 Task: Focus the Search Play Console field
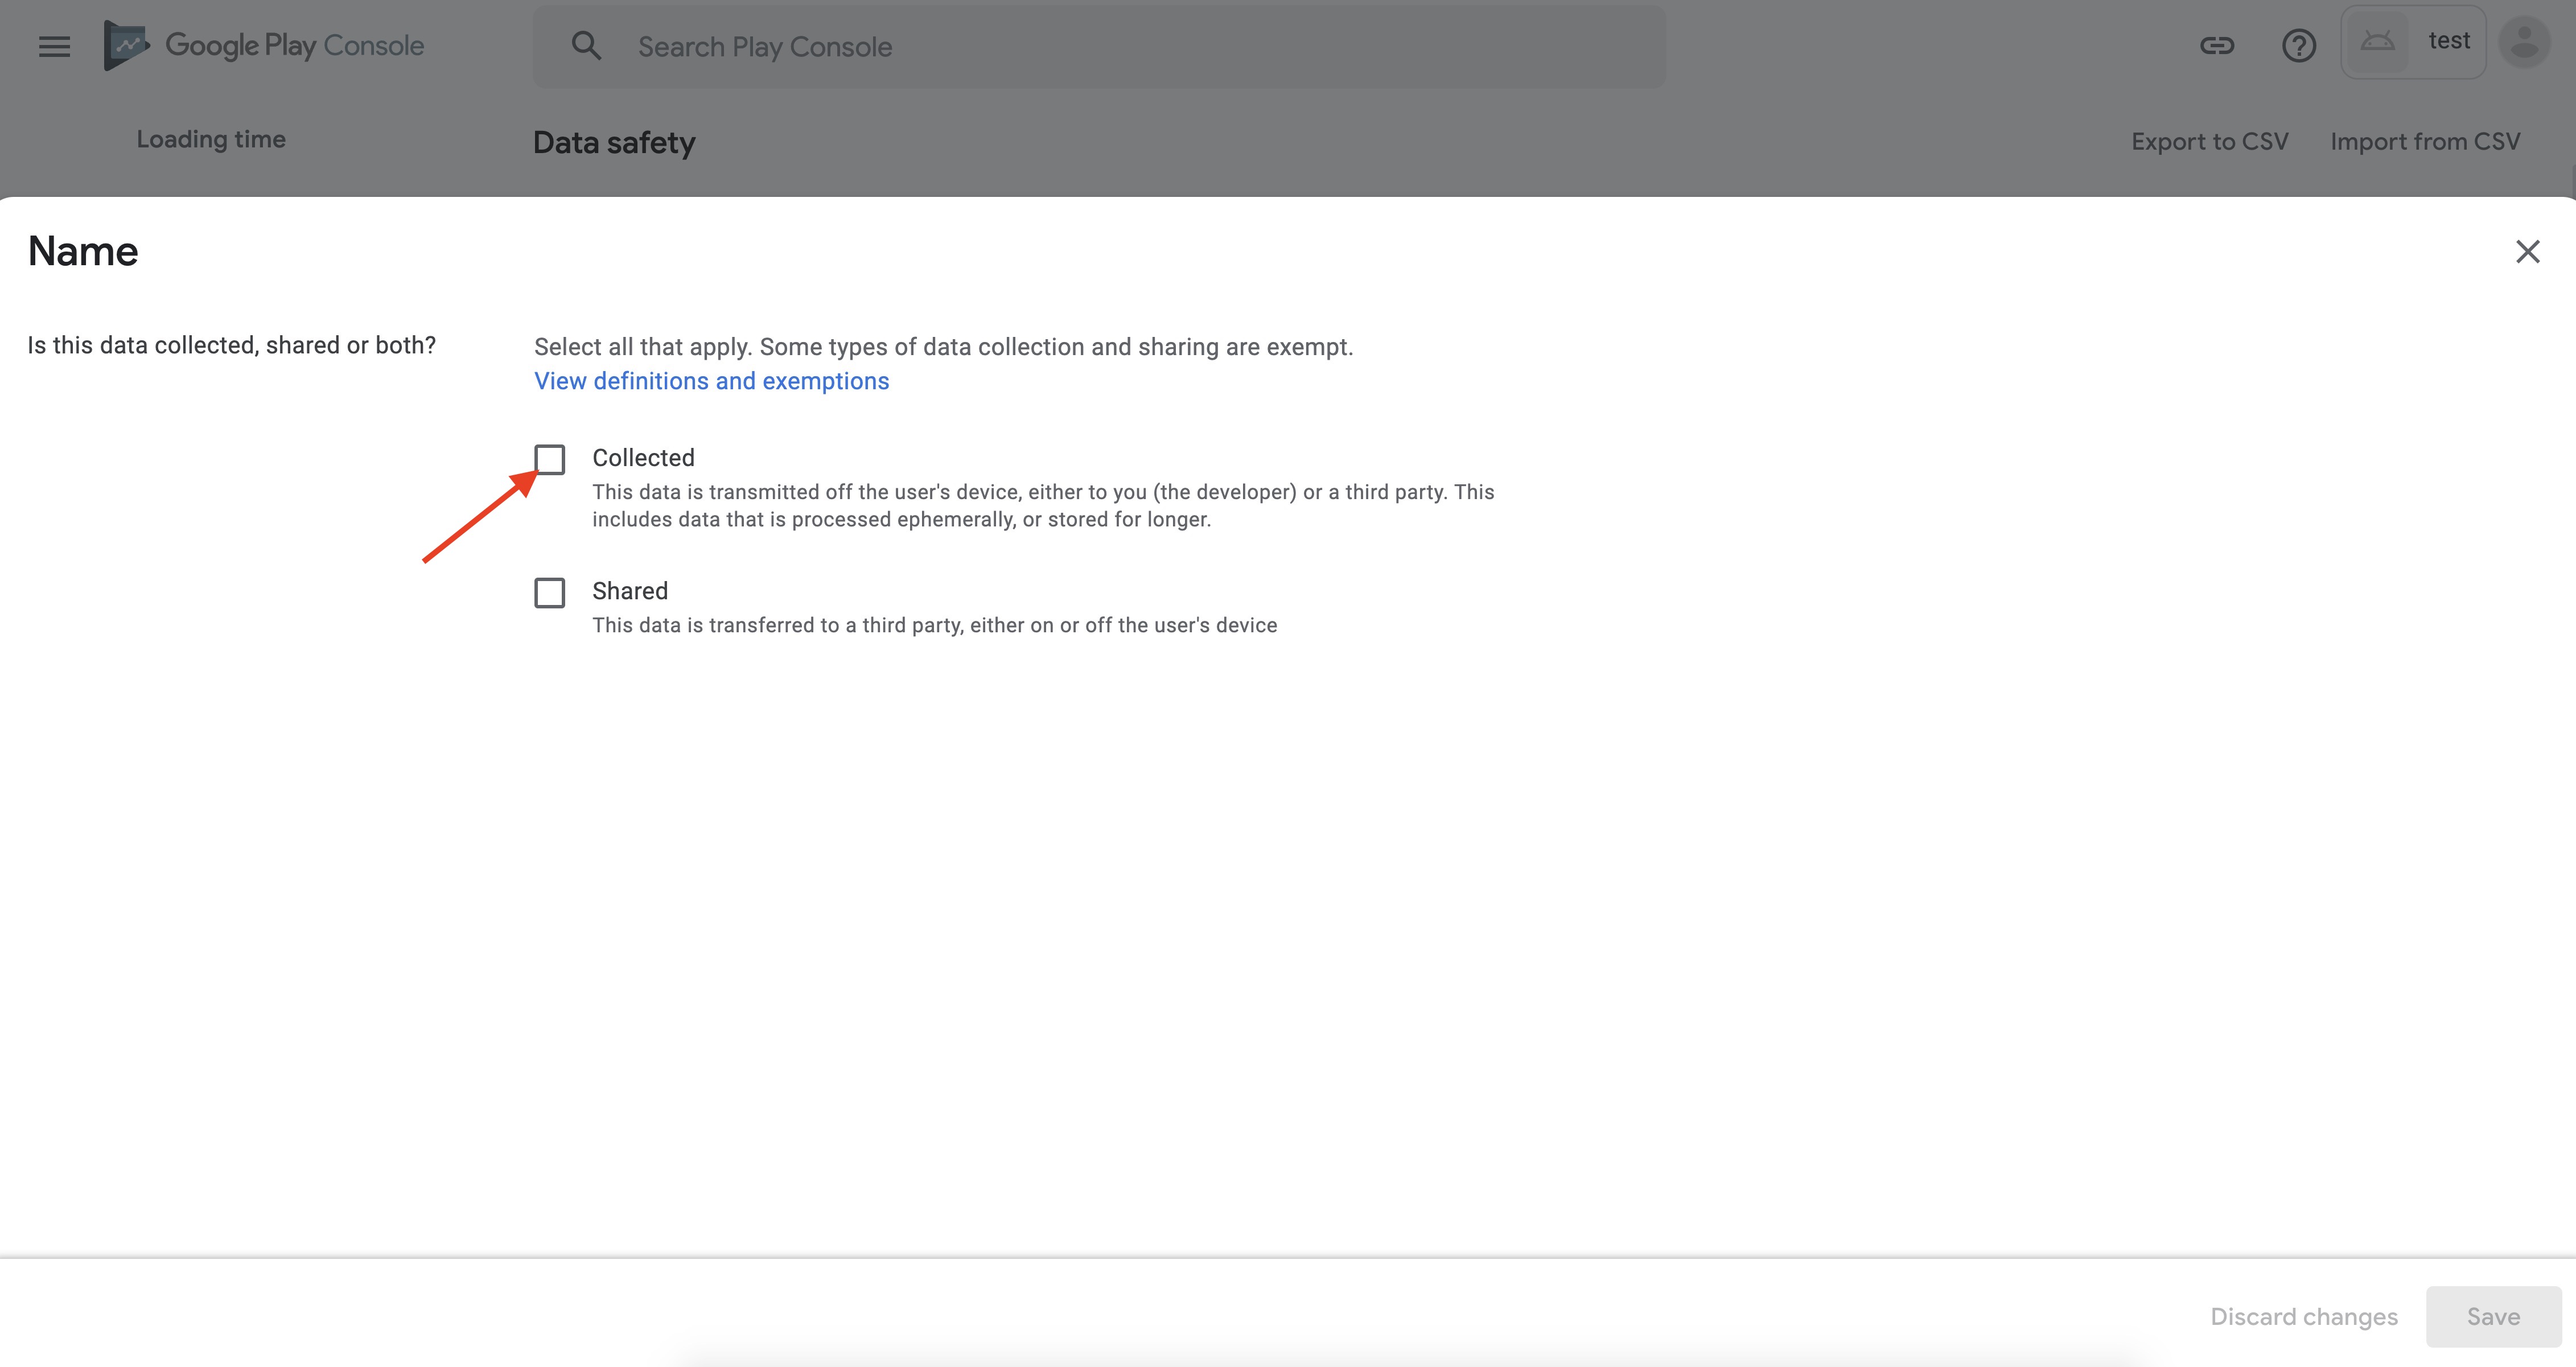point(1099,47)
